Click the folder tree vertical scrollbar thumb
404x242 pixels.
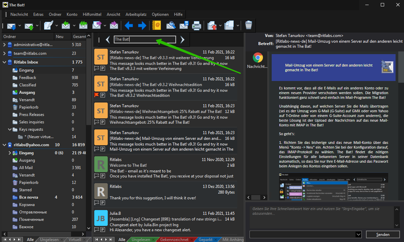pos(89,82)
